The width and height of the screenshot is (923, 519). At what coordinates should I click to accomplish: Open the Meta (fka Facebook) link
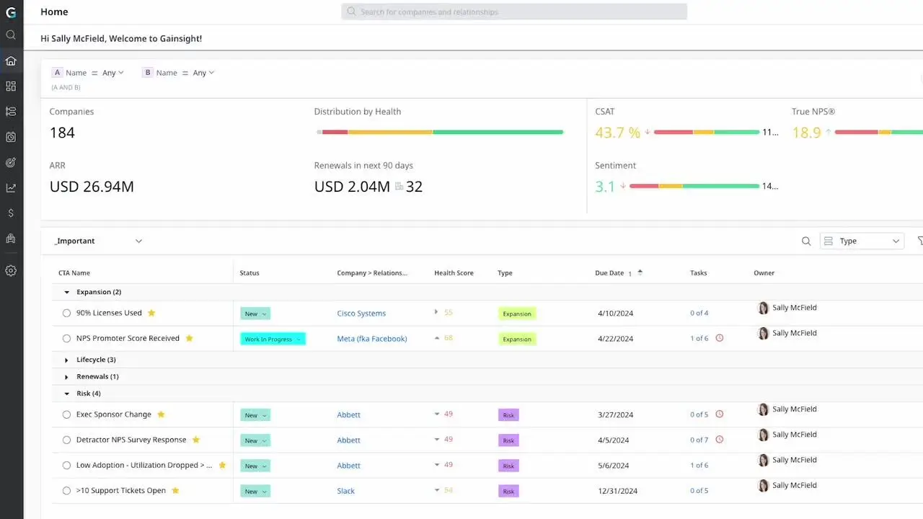click(x=371, y=339)
